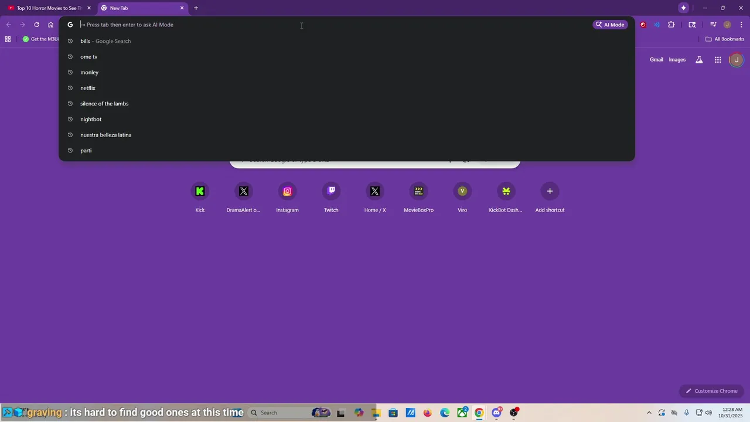Open Google Chrome taskbar icon
This screenshot has height=422, width=750.
(479, 413)
